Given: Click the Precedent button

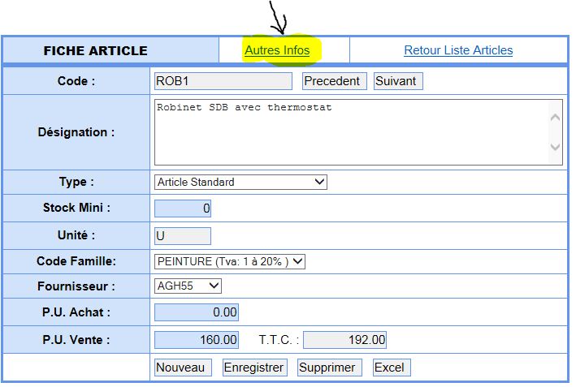Looking at the screenshot, I should pos(334,81).
